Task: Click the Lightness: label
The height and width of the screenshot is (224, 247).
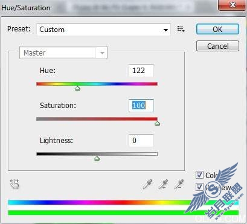Action: coord(56,141)
